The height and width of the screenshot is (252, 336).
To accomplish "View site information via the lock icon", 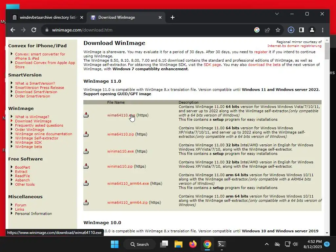I will pos(47,30).
